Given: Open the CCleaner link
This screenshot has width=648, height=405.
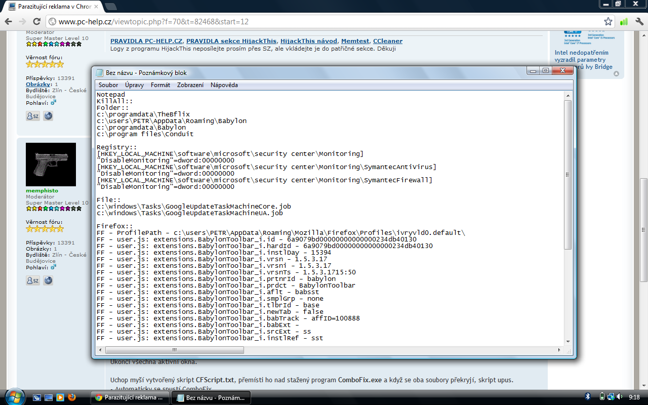Looking at the screenshot, I should tap(387, 41).
